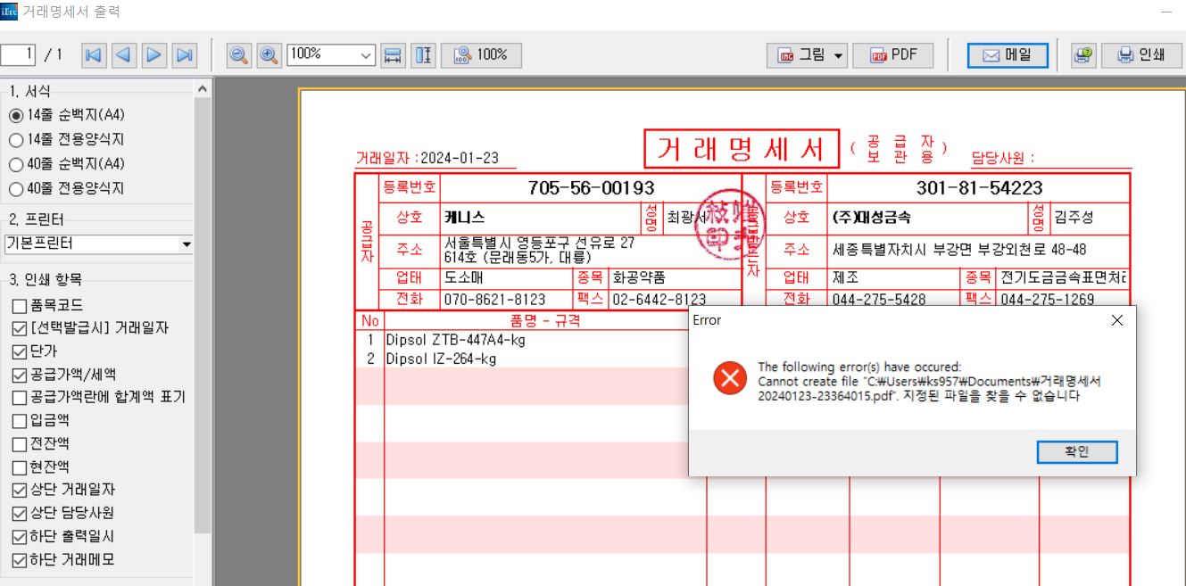Image resolution: width=1186 pixels, height=586 pixels.
Task: Open printer setup icon beside 인쇄
Action: (x=1082, y=55)
